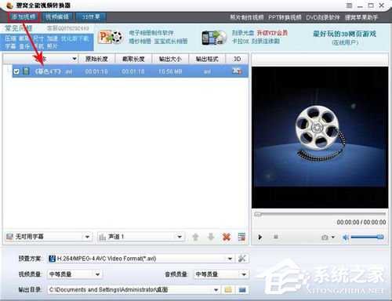Open the red 升级VIP会员 link

click(x=272, y=33)
